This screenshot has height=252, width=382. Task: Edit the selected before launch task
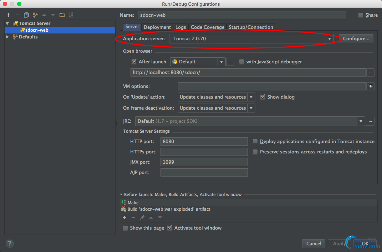[142, 217]
